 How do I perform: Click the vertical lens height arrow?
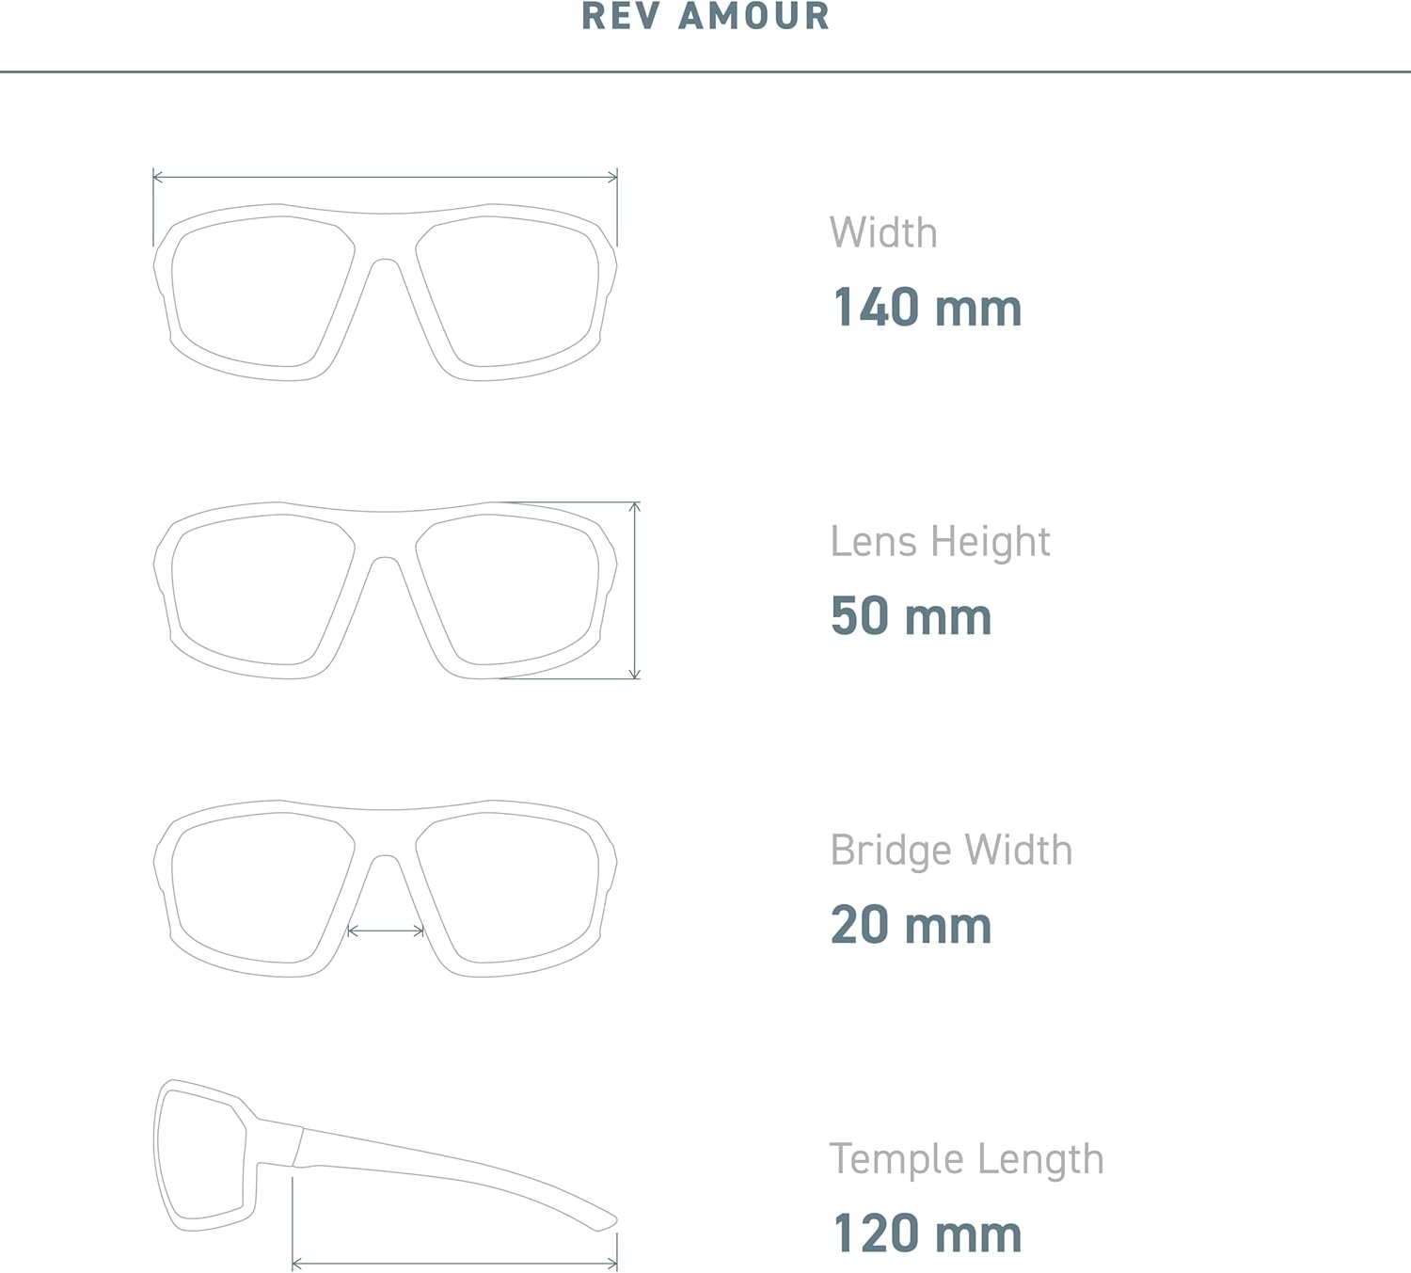(x=635, y=590)
